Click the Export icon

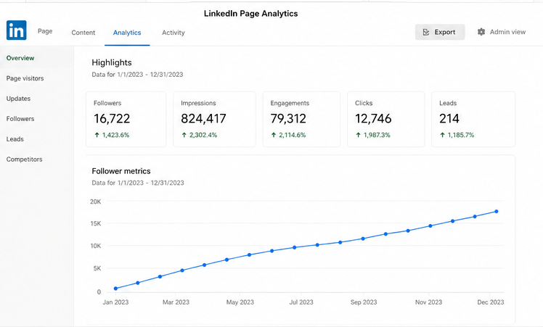point(426,32)
